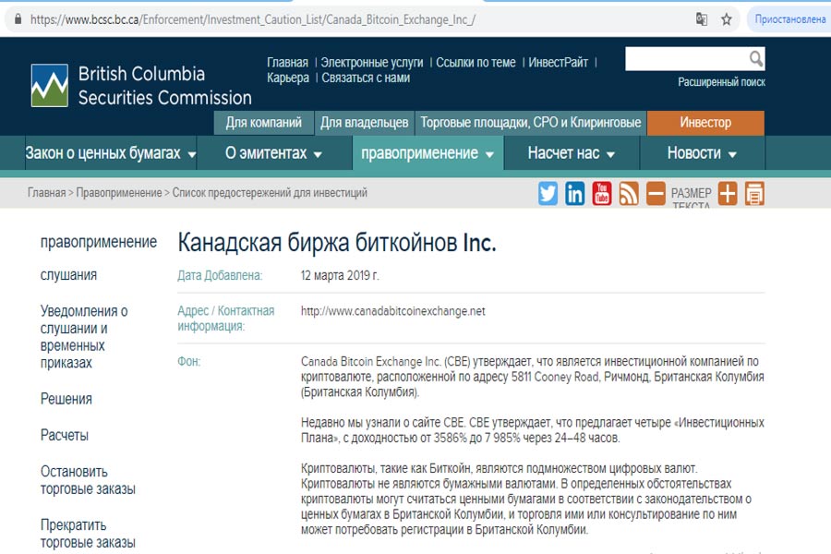
Task: Click the print page icon
Action: click(754, 193)
